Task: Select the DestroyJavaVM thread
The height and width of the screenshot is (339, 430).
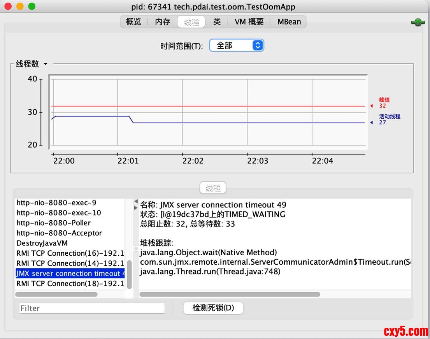Action: pos(70,243)
